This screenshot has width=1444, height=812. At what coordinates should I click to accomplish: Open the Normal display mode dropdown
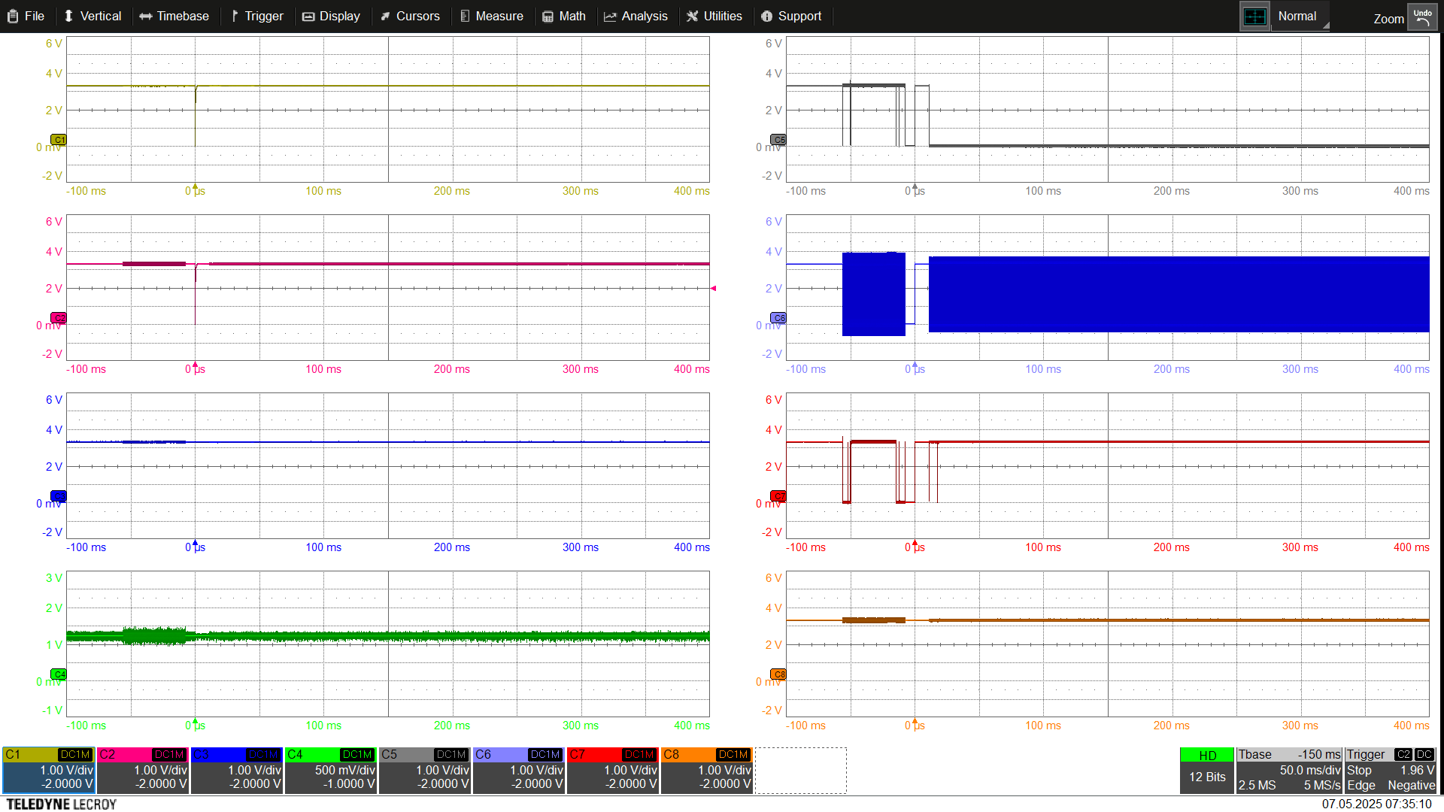(x=1297, y=15)
